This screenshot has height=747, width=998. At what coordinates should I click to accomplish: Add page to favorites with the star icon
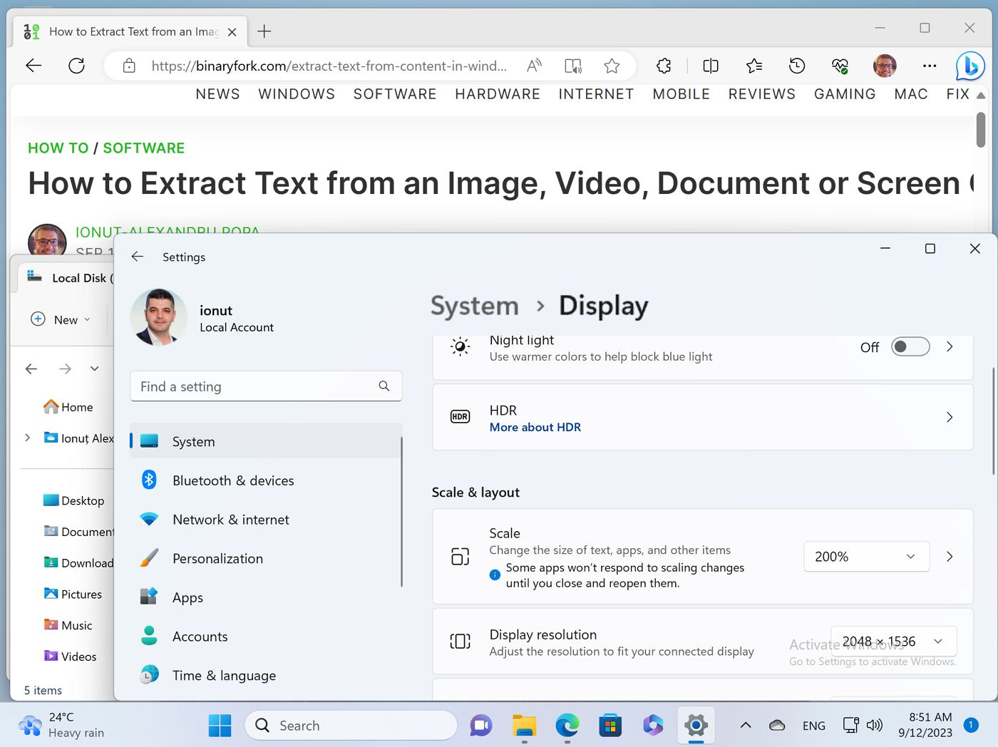pos(612,65)
